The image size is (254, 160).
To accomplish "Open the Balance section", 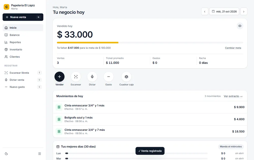I will pos(23,35).
